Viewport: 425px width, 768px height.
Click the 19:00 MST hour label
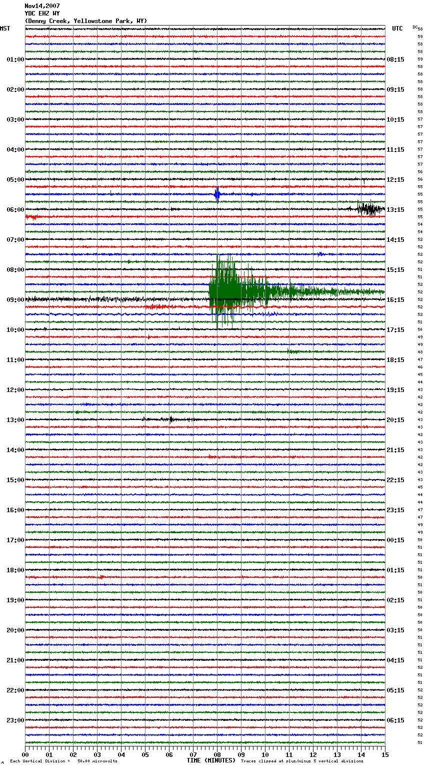pyautogui.click(x=15, y=600)
